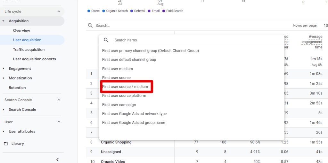Open the Traffic acquisition report
Viewport: 328px width, 163px height.
29,50
